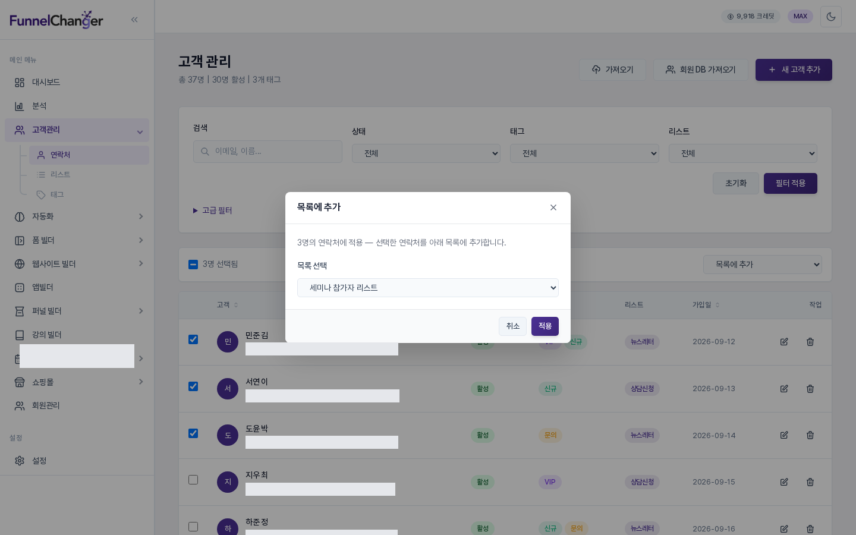Open 분석 in the sidebar
The height and width of the screenshot is (535, 856).
pyautogui.click(x=77, y=106)
